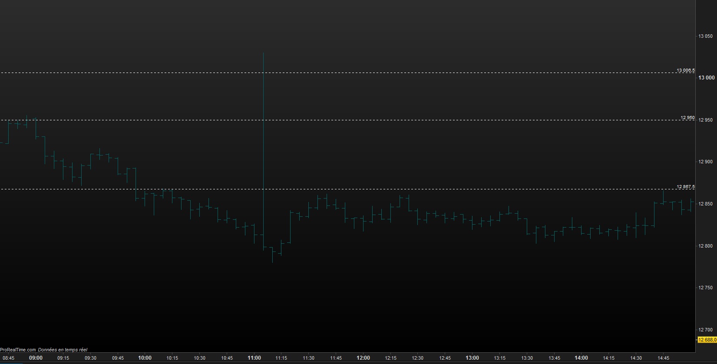
Task: Click the 13:30 time axis label
Action: point(527,358)
